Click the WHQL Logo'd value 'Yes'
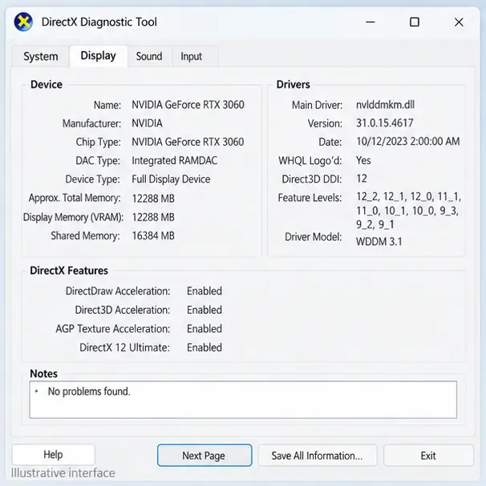Image resolution: width=486 pixels, height=486 pixels. 363,160
